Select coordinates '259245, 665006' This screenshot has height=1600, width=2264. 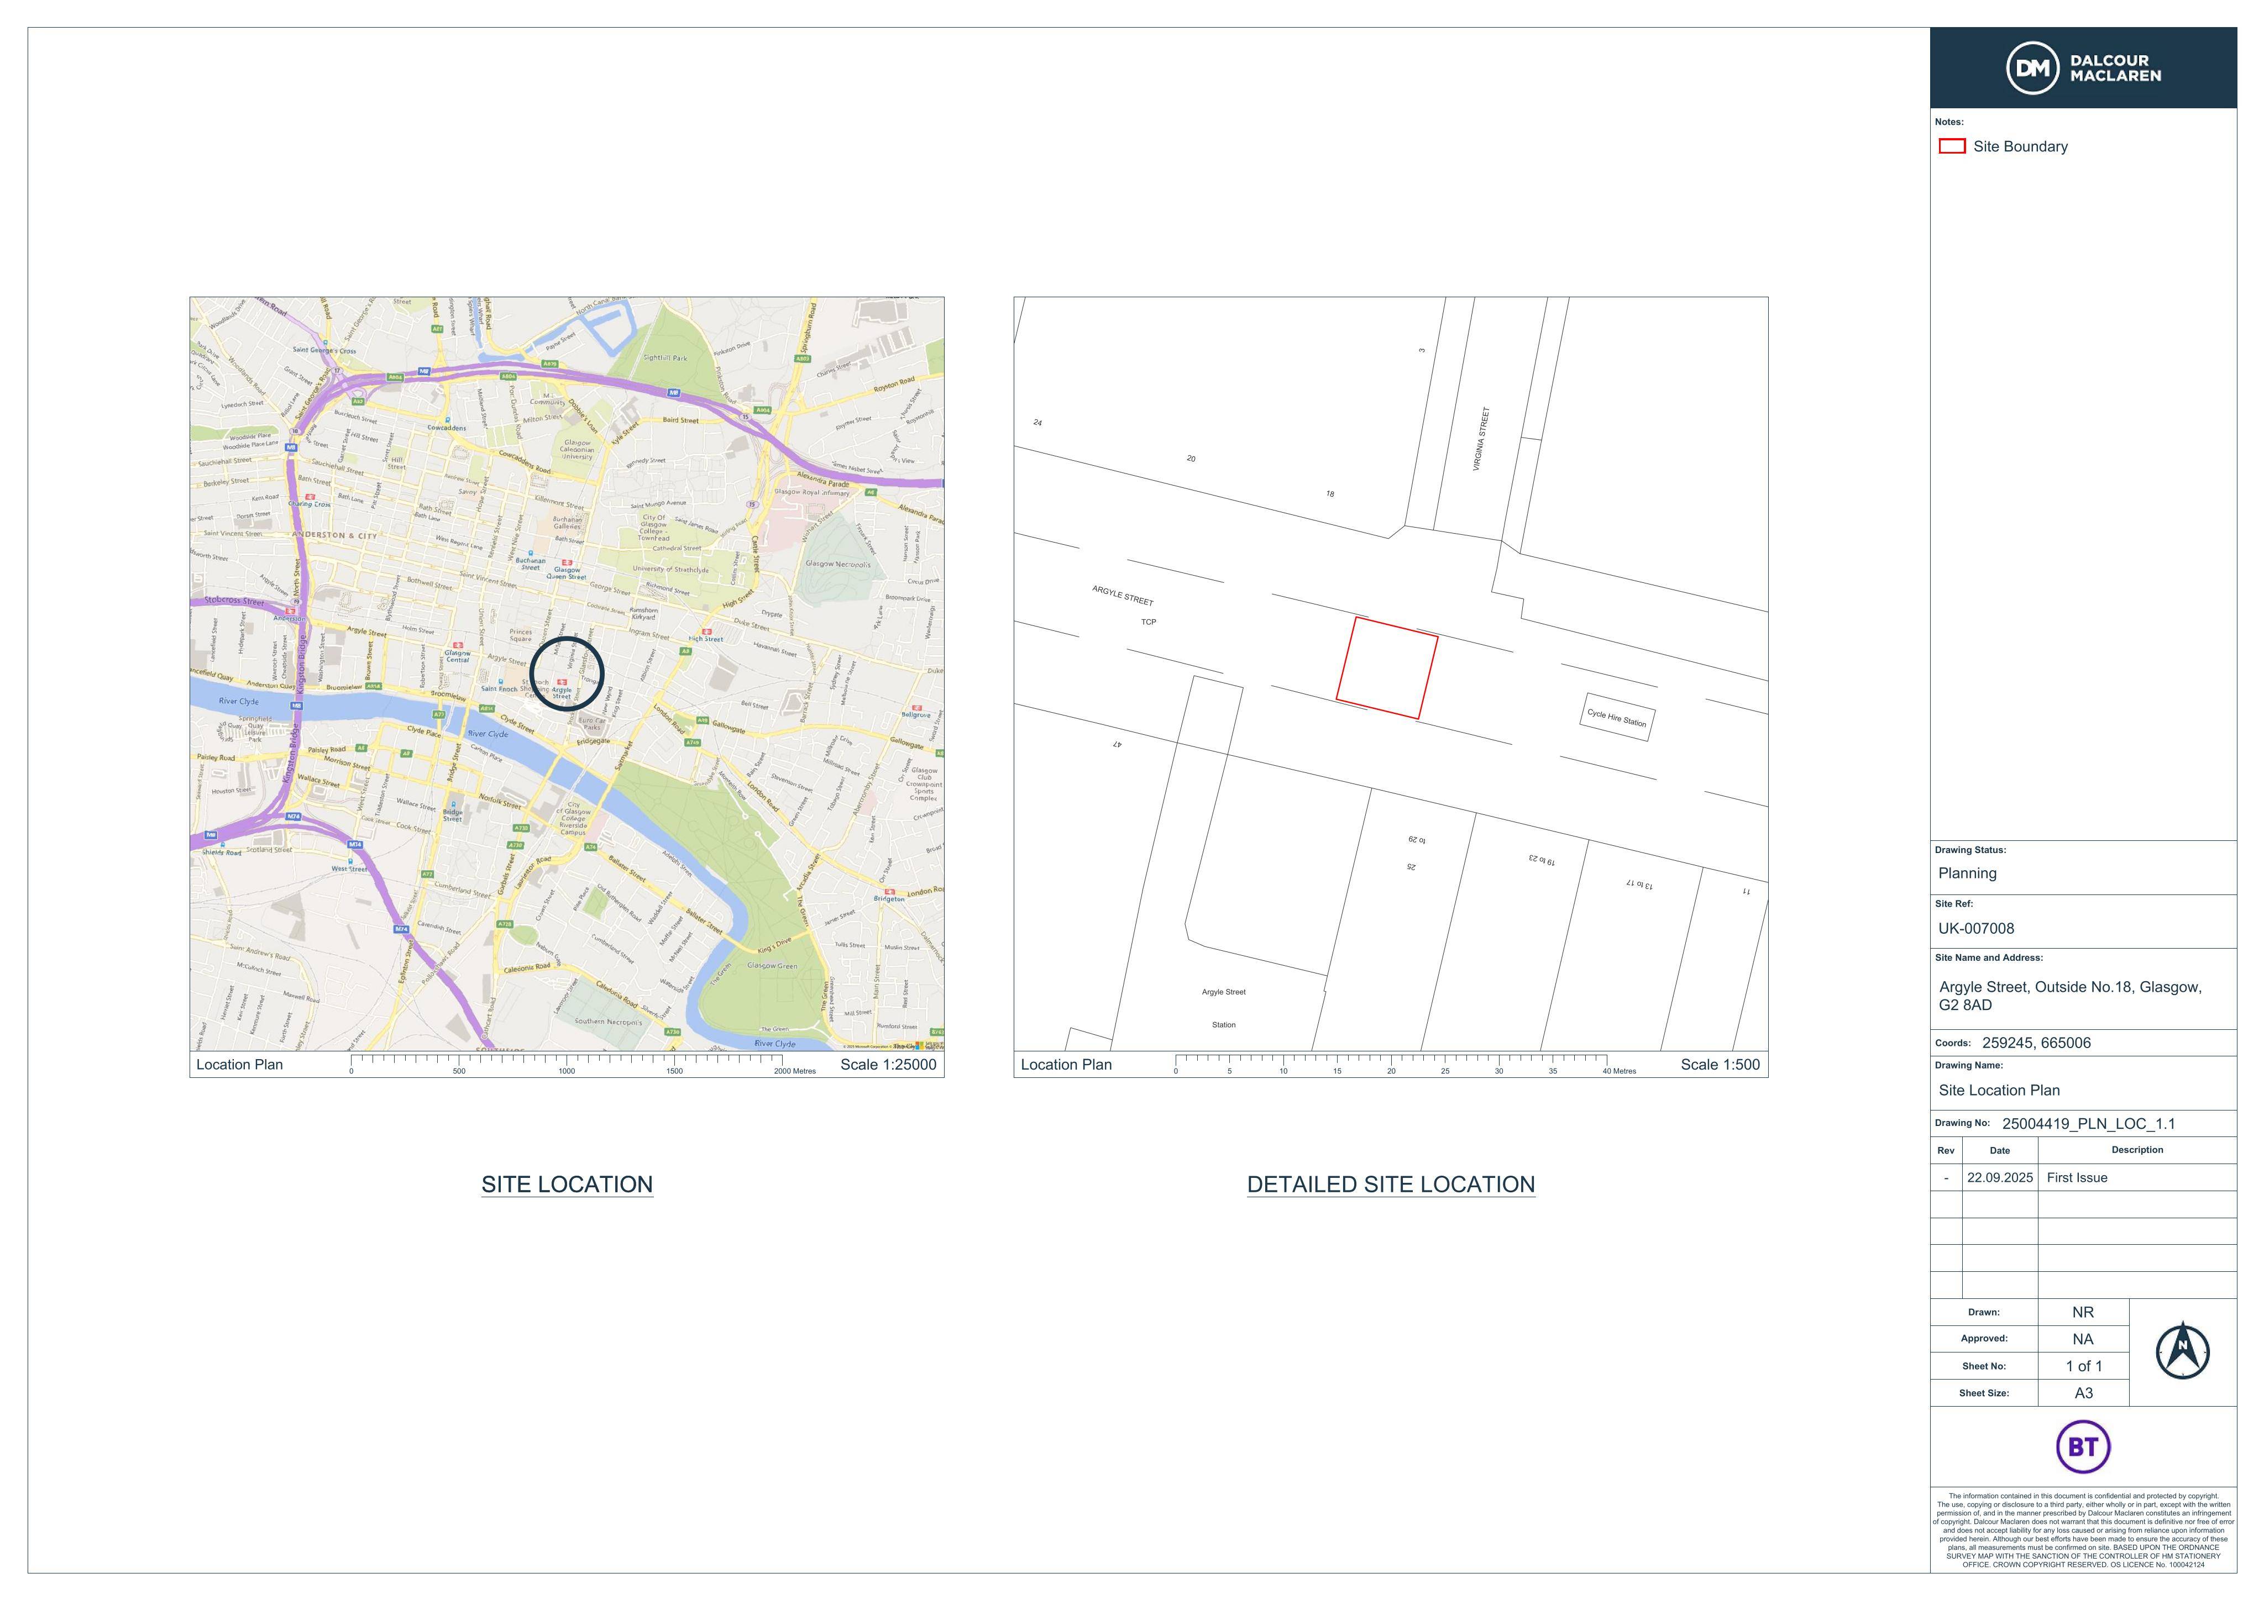coord(2036,1043)
